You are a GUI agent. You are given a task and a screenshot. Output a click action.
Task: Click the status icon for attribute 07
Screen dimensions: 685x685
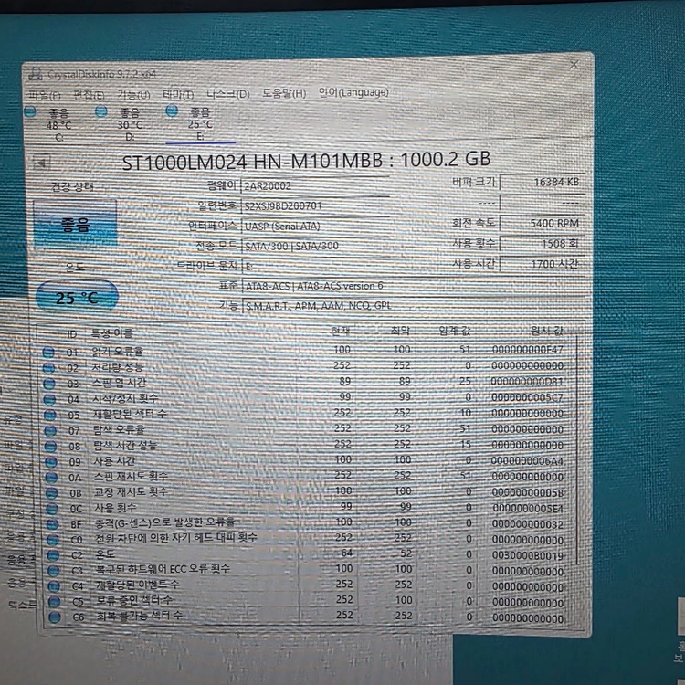[x=50, y=431]
